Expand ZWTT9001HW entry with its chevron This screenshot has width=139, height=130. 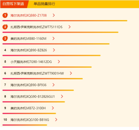click(x=71, y=73)
